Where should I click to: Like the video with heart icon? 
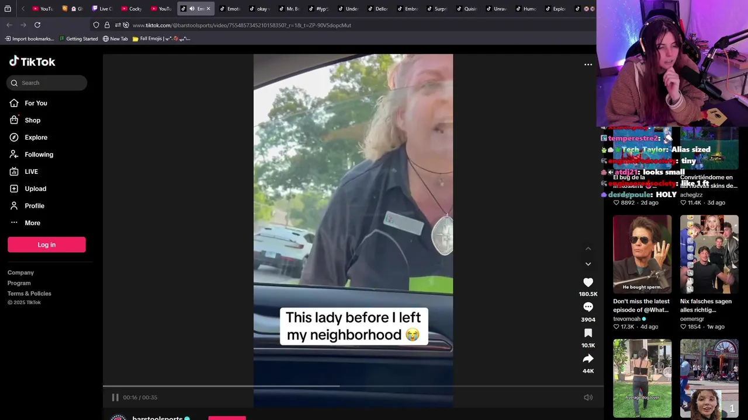click(588, 282)
